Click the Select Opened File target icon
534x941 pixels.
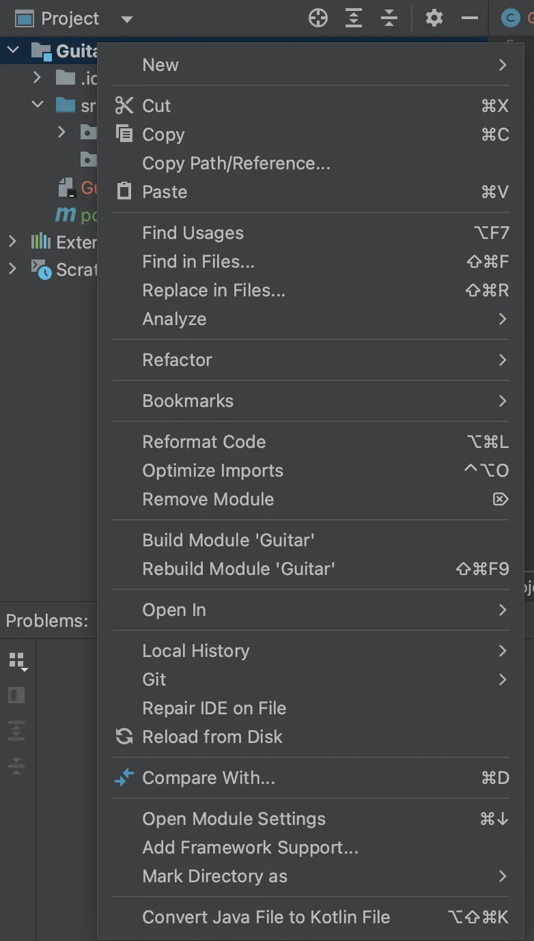click(318, 18)
